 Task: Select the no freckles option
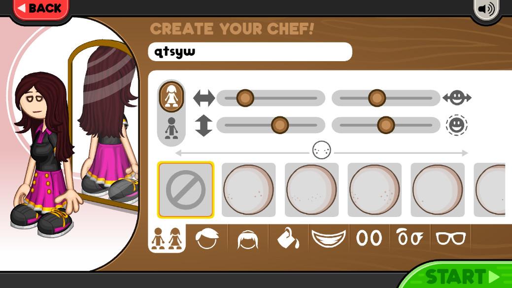point(186,190)
